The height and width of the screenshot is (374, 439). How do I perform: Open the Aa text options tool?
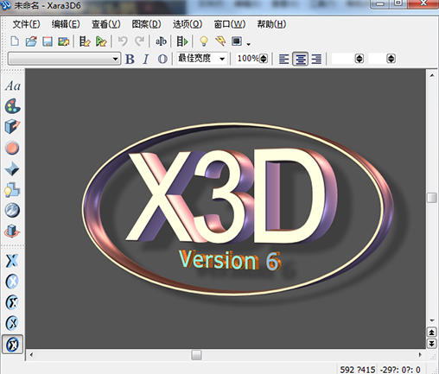pos(12,86)
